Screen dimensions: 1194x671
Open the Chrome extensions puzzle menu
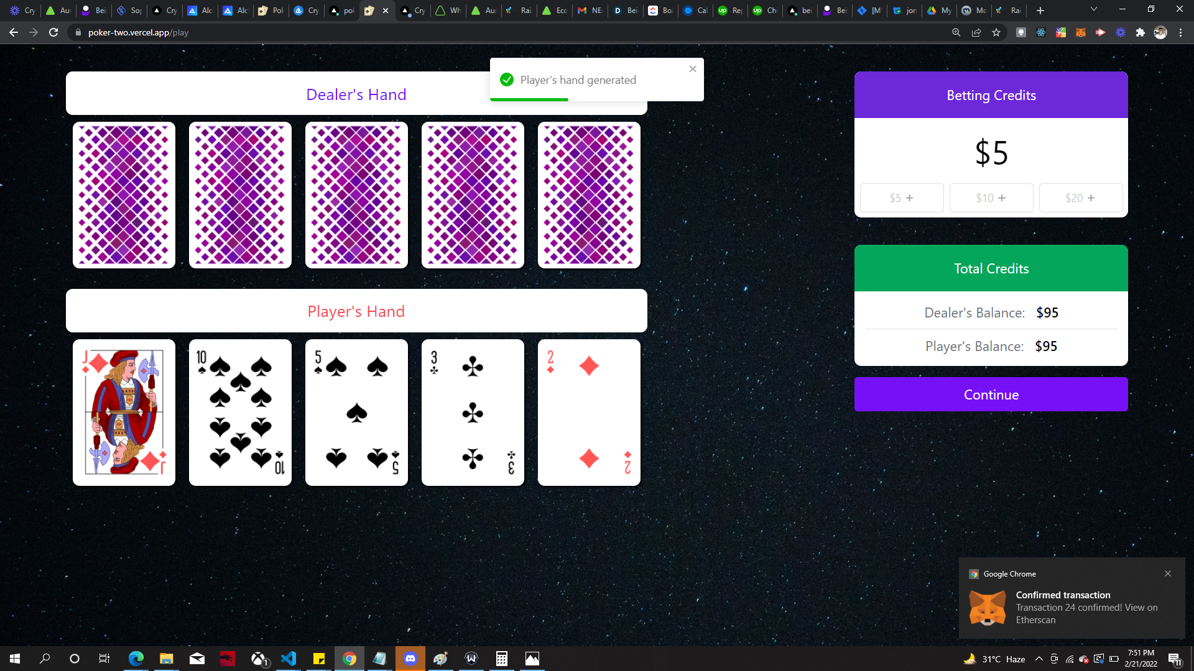(1141, 32)
